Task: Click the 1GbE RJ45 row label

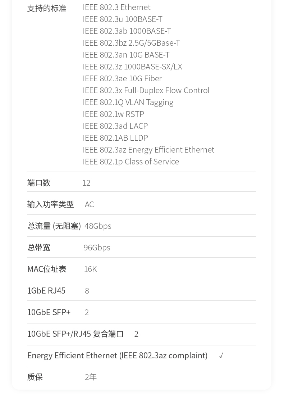Action: [46, 291]
